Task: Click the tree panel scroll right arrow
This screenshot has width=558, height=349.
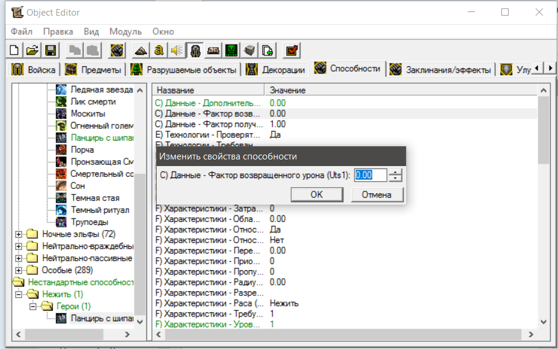Action: [127, 335]
